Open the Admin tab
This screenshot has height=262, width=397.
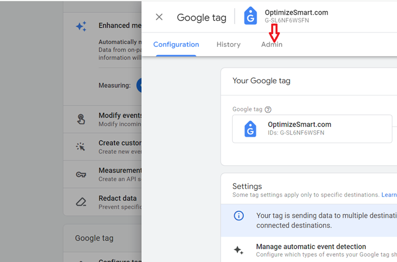[272, 45]
